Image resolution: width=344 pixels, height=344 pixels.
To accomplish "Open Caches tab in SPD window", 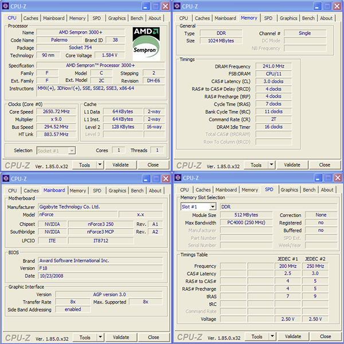I will (203, 190).
